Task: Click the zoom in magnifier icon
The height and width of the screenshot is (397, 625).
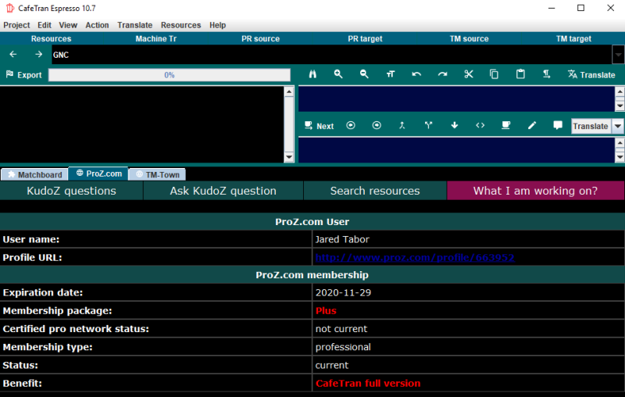Action: coord(338,74)
